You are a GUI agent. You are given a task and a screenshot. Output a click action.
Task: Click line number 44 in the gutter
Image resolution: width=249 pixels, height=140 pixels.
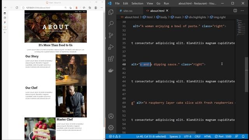(x=124, y=81)
